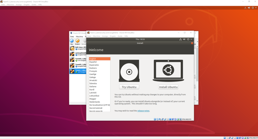The image size is (258, 139).
Task: Select the Kali-Linux VM in the list
Action: (x=78, y=48)
